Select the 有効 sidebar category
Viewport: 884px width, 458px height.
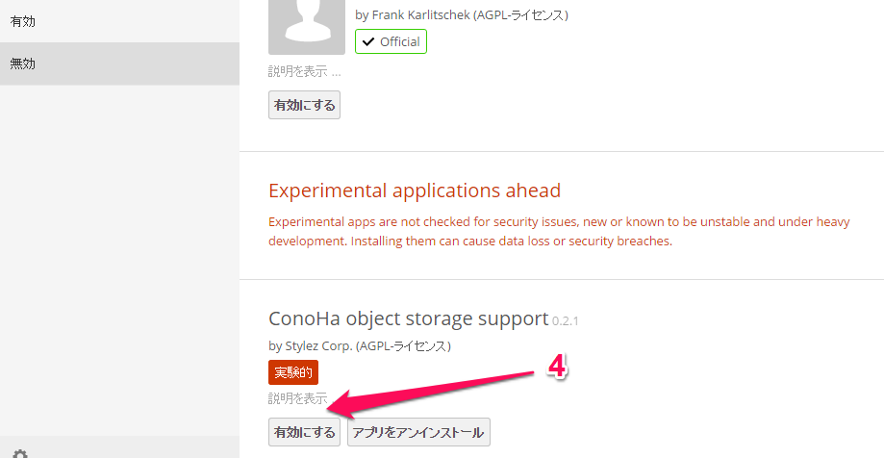point(23,20)
